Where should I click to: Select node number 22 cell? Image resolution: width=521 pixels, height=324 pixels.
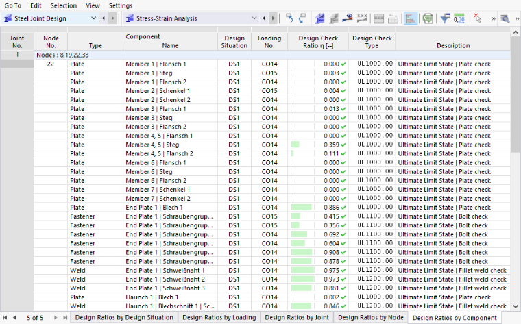(51, 64)
